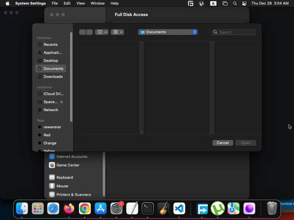Viewport: 294px width, 220px height.
Task: Open the System Settings menu
Action: click(30, 3)
